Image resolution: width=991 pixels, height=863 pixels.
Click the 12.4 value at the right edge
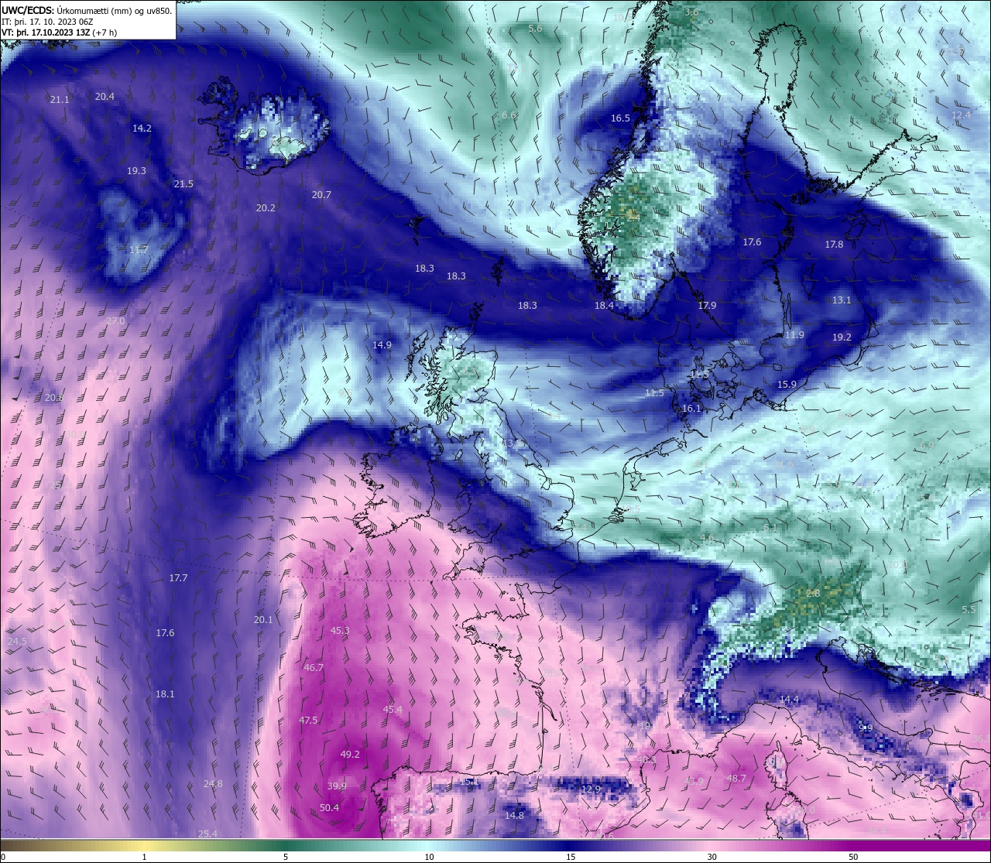point(961,115)
